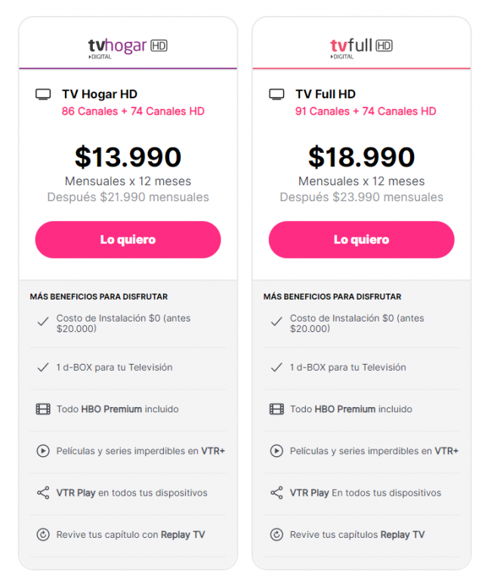491x581 pixels.
Task: Click the TV Hogar HD plan title
Action: pyautogui.click(x=100, y=94)
